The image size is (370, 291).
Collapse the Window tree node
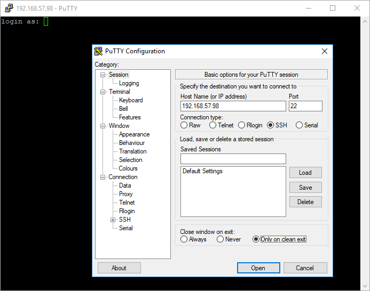tap(103, 126)
